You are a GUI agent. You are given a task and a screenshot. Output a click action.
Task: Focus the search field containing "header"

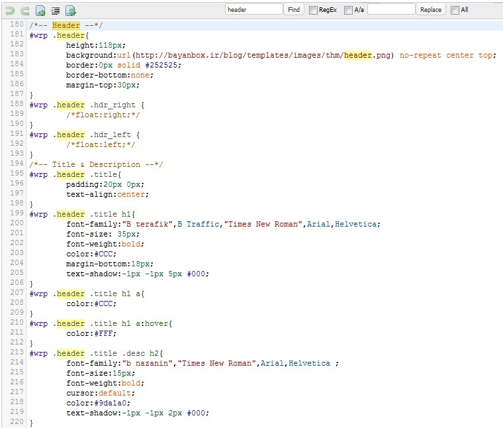click(x=253, y=10)
